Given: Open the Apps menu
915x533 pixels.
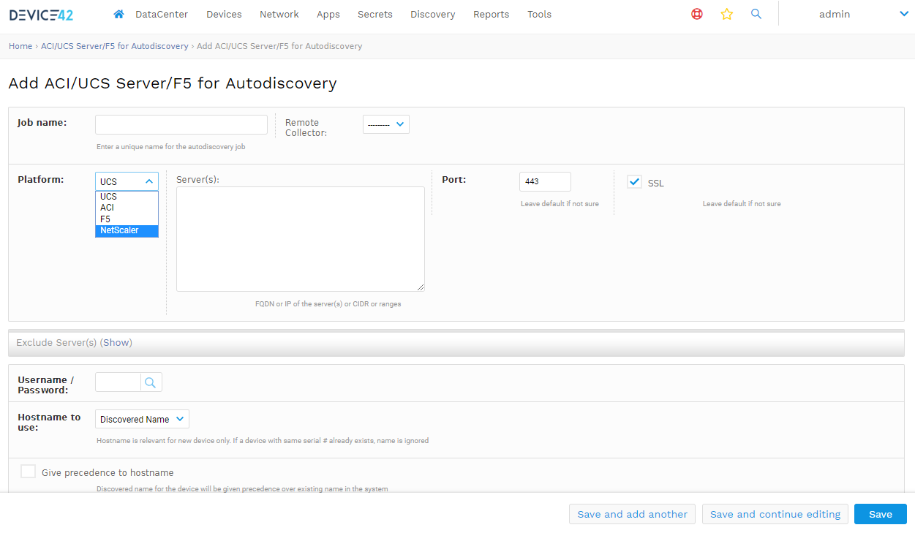Looking at the screenshot, I should (x=328, y=14).
